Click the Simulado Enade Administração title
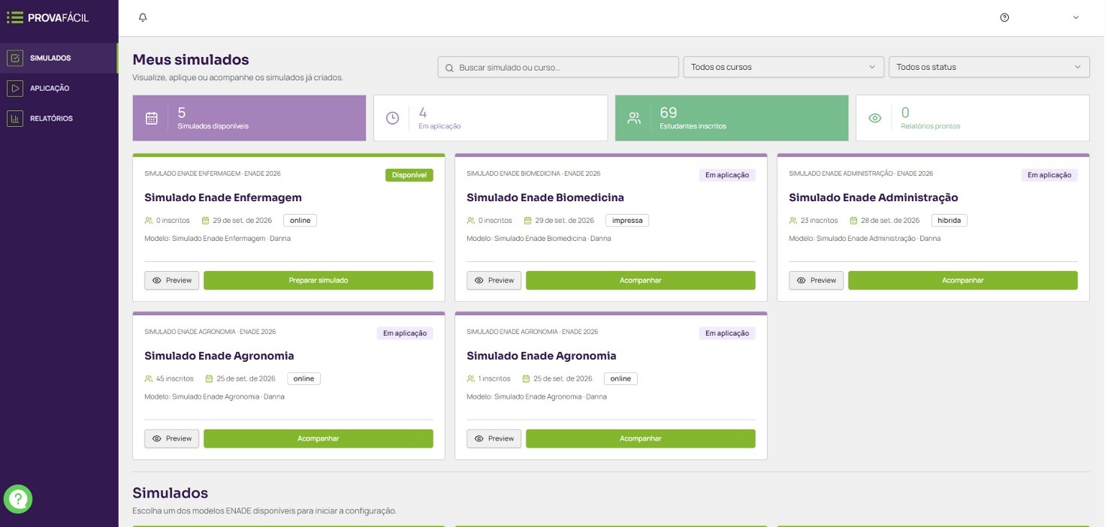The width and height of the screenshot is (1105, 527). 874,197
